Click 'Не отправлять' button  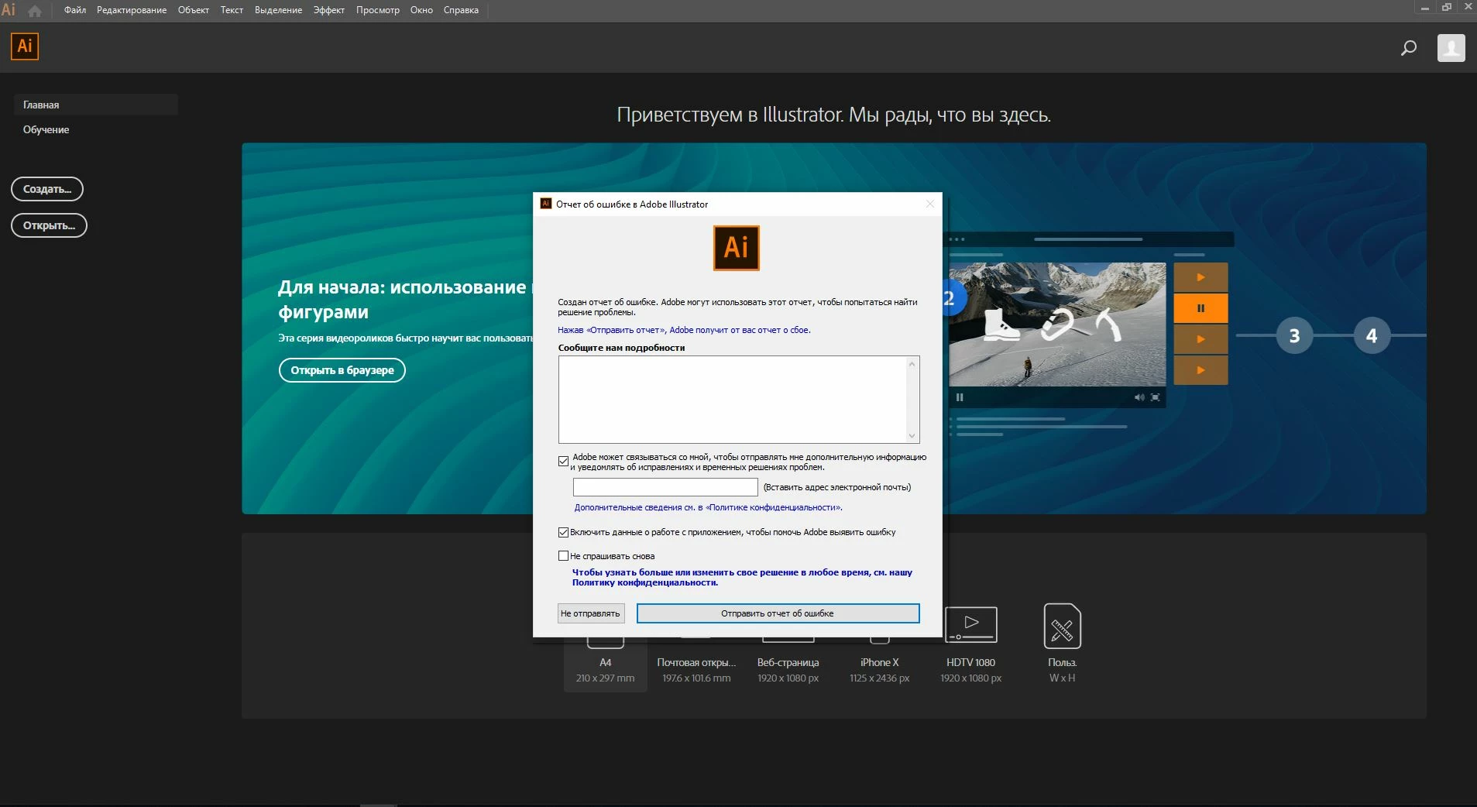point(591,613)
